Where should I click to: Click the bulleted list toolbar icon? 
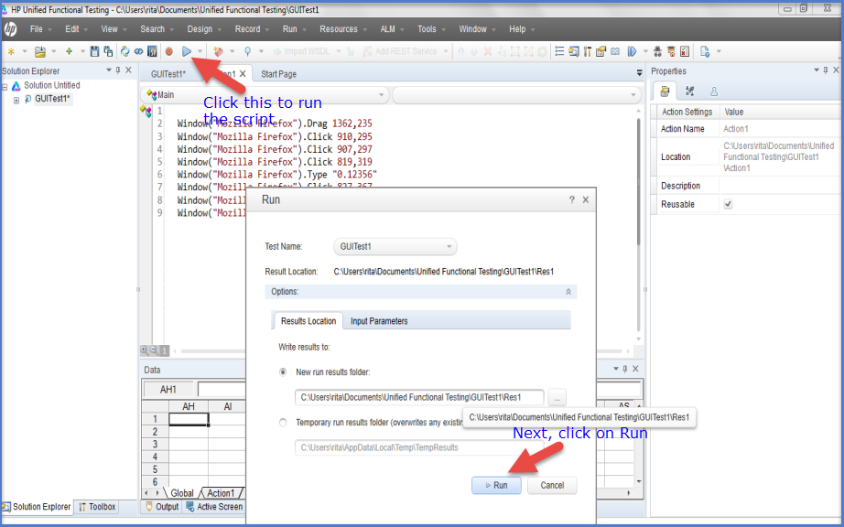click(x=559, y=51)
